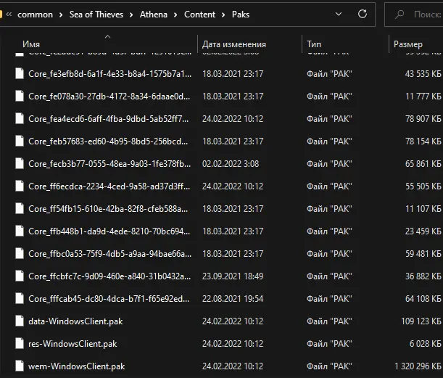Select wem-WindowsClient.pak file name

tap(77, 366)
